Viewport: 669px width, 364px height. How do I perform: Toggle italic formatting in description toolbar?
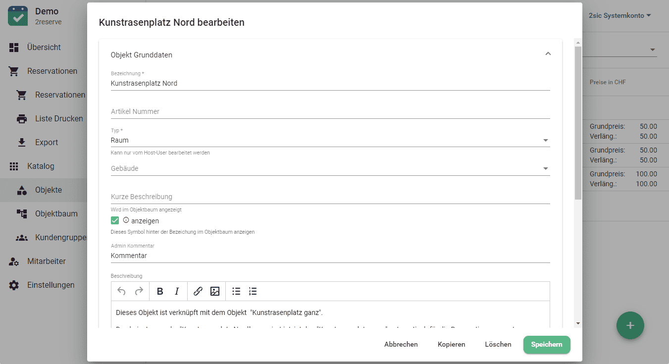tap(177, 291)
